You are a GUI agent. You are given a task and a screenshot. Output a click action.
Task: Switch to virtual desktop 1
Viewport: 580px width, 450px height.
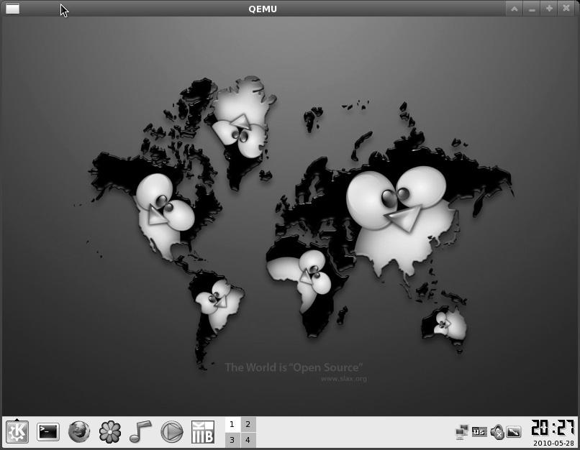click(x=232, y=424)
